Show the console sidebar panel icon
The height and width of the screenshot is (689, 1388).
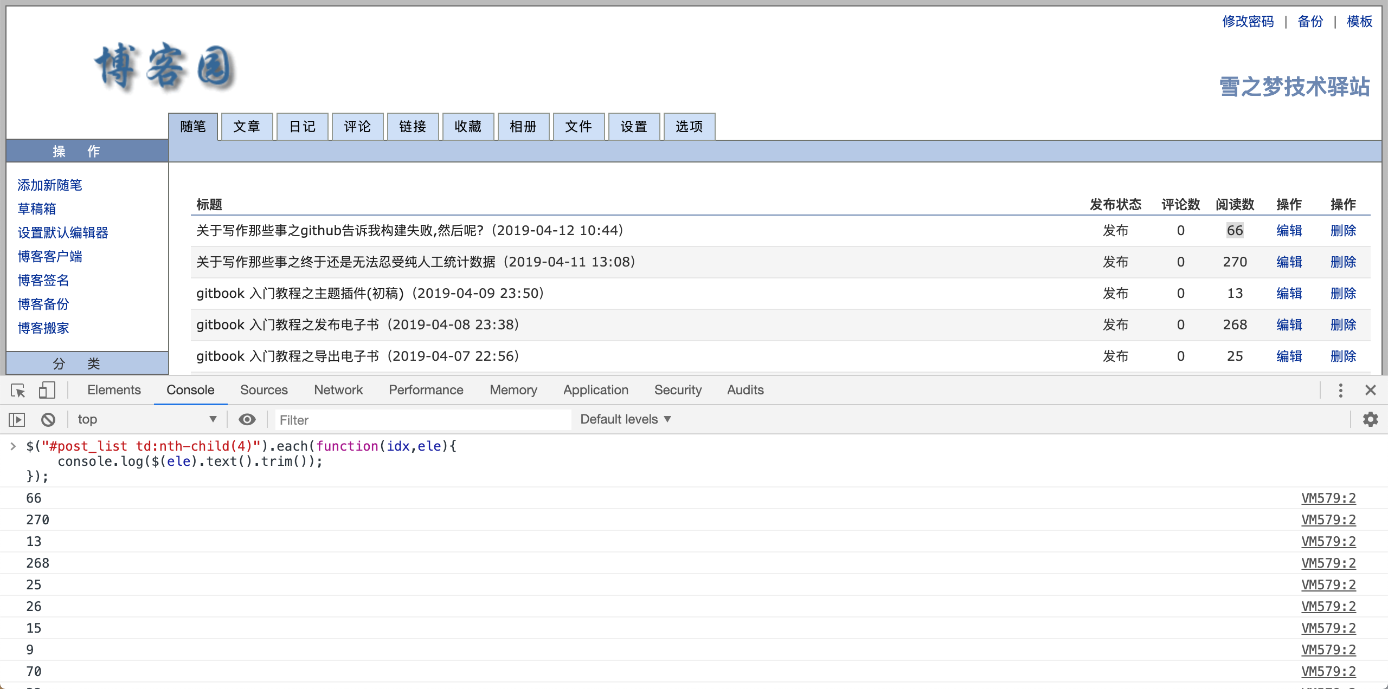17,419
